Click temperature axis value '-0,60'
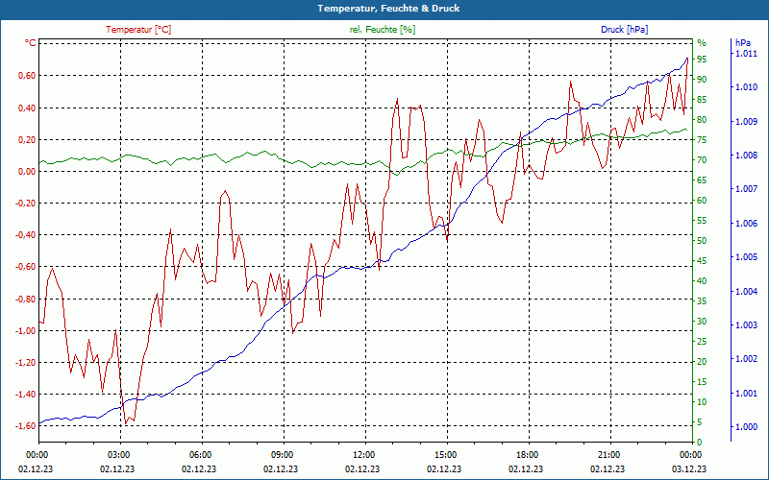 pyautogui.click(x=26, y=267)
